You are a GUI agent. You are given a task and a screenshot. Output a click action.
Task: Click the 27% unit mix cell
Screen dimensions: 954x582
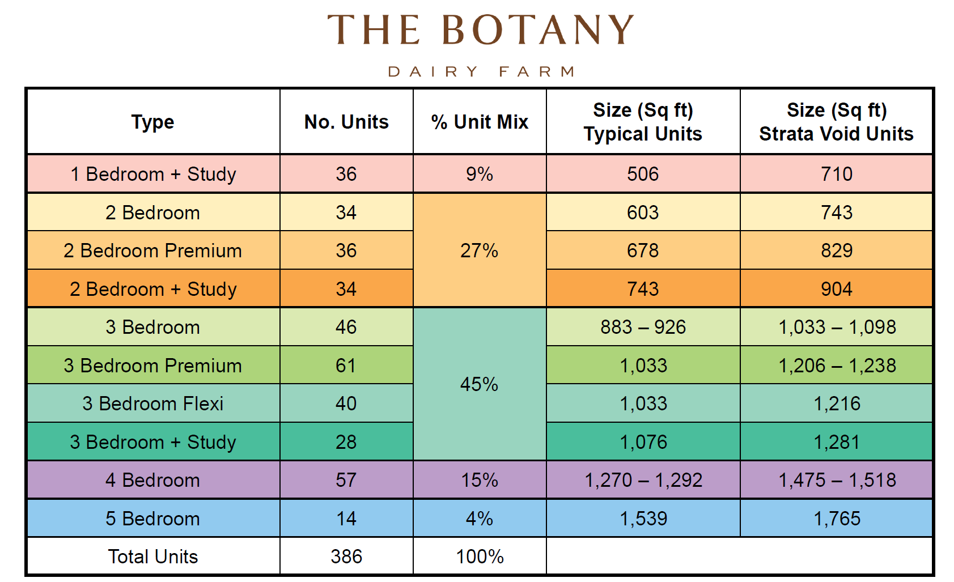[x=480, y=250]
